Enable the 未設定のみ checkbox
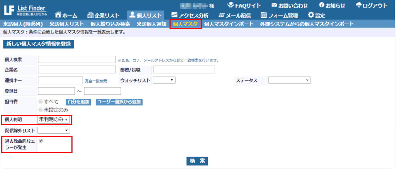 tap(40, 109)
